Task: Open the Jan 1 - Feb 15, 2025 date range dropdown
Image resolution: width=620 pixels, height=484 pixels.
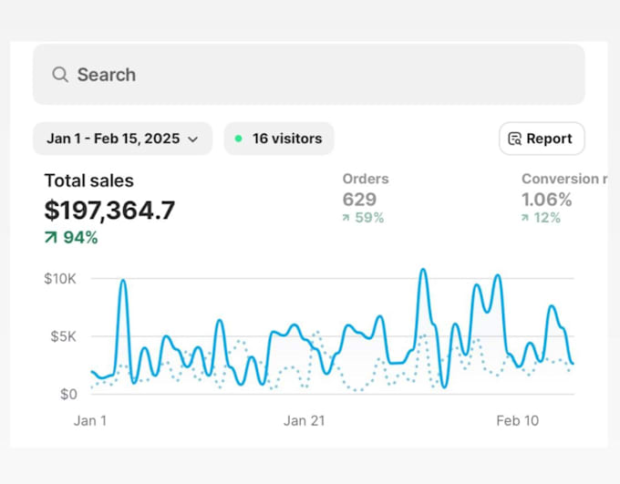Action: point(122,139)
